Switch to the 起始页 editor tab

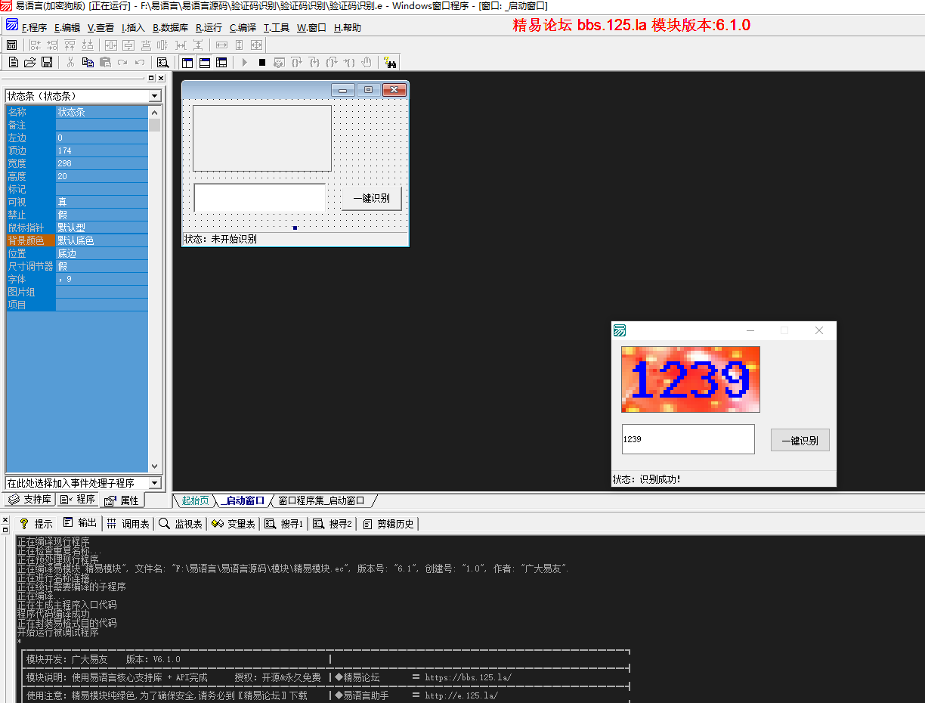click(x=195, y=500)
